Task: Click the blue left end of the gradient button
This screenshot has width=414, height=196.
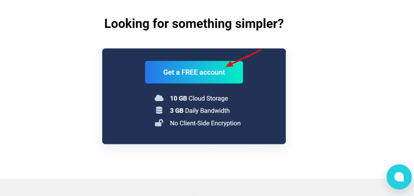Action: pos(151,72)
